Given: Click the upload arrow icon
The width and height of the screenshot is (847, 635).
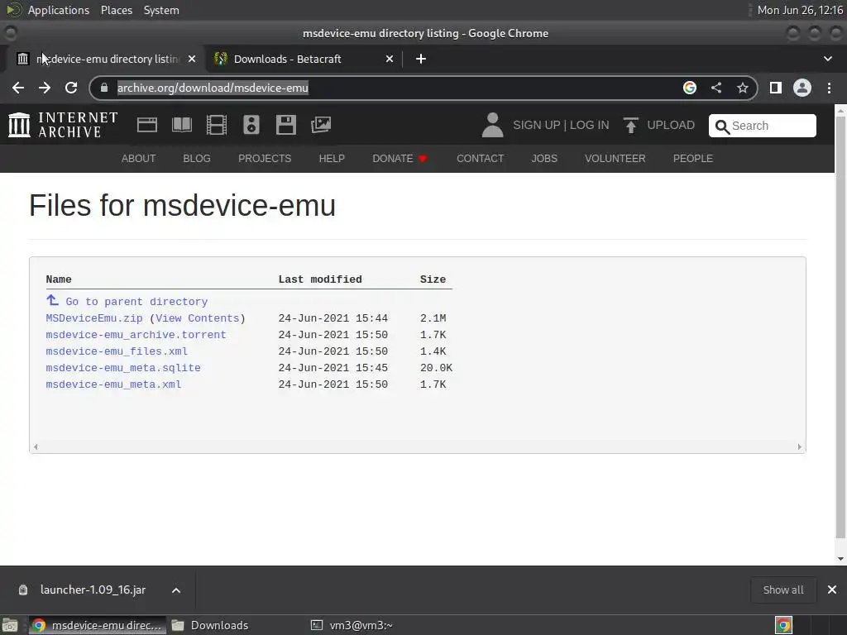Looking at the screenshot, I should (630, 125).
